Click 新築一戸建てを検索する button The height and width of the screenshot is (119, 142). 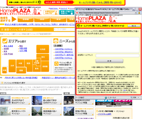pyautogui.click(x=67, y=12)
